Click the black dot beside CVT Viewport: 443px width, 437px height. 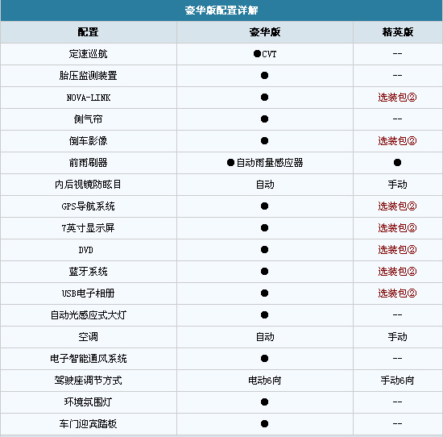(257, 54)
